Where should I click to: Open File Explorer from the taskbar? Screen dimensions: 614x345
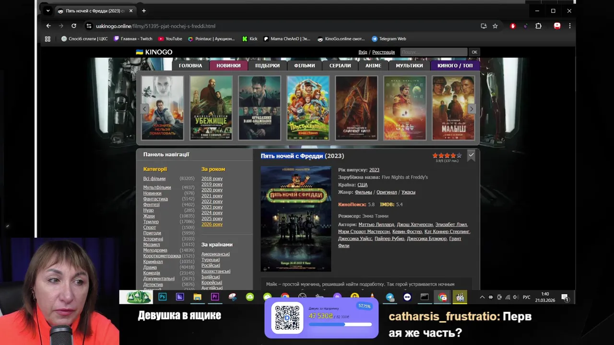197,297
